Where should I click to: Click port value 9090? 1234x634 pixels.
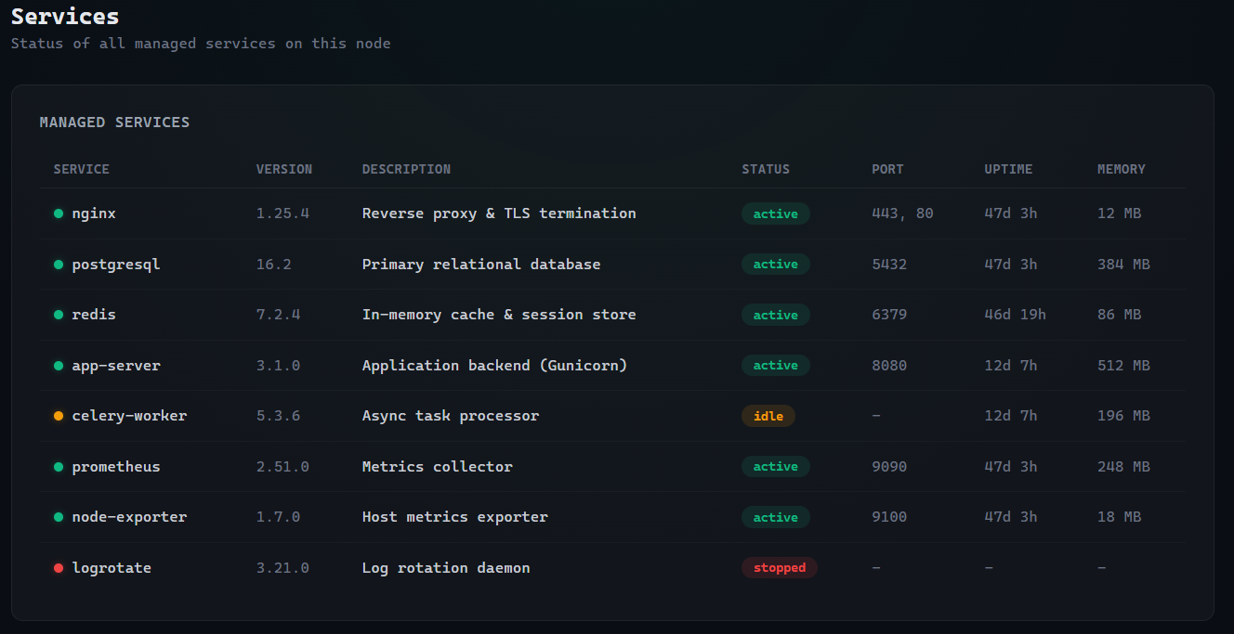(x=889, y=467)
